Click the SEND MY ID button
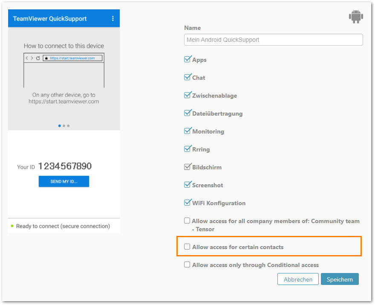The height and width of the screenshot is (305, 375). coord(64,181)
